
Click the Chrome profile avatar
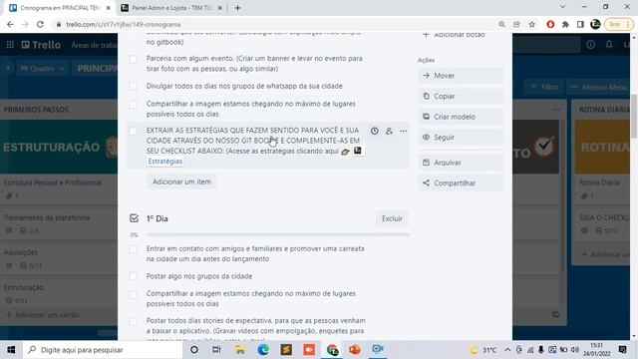click(595, 24)
